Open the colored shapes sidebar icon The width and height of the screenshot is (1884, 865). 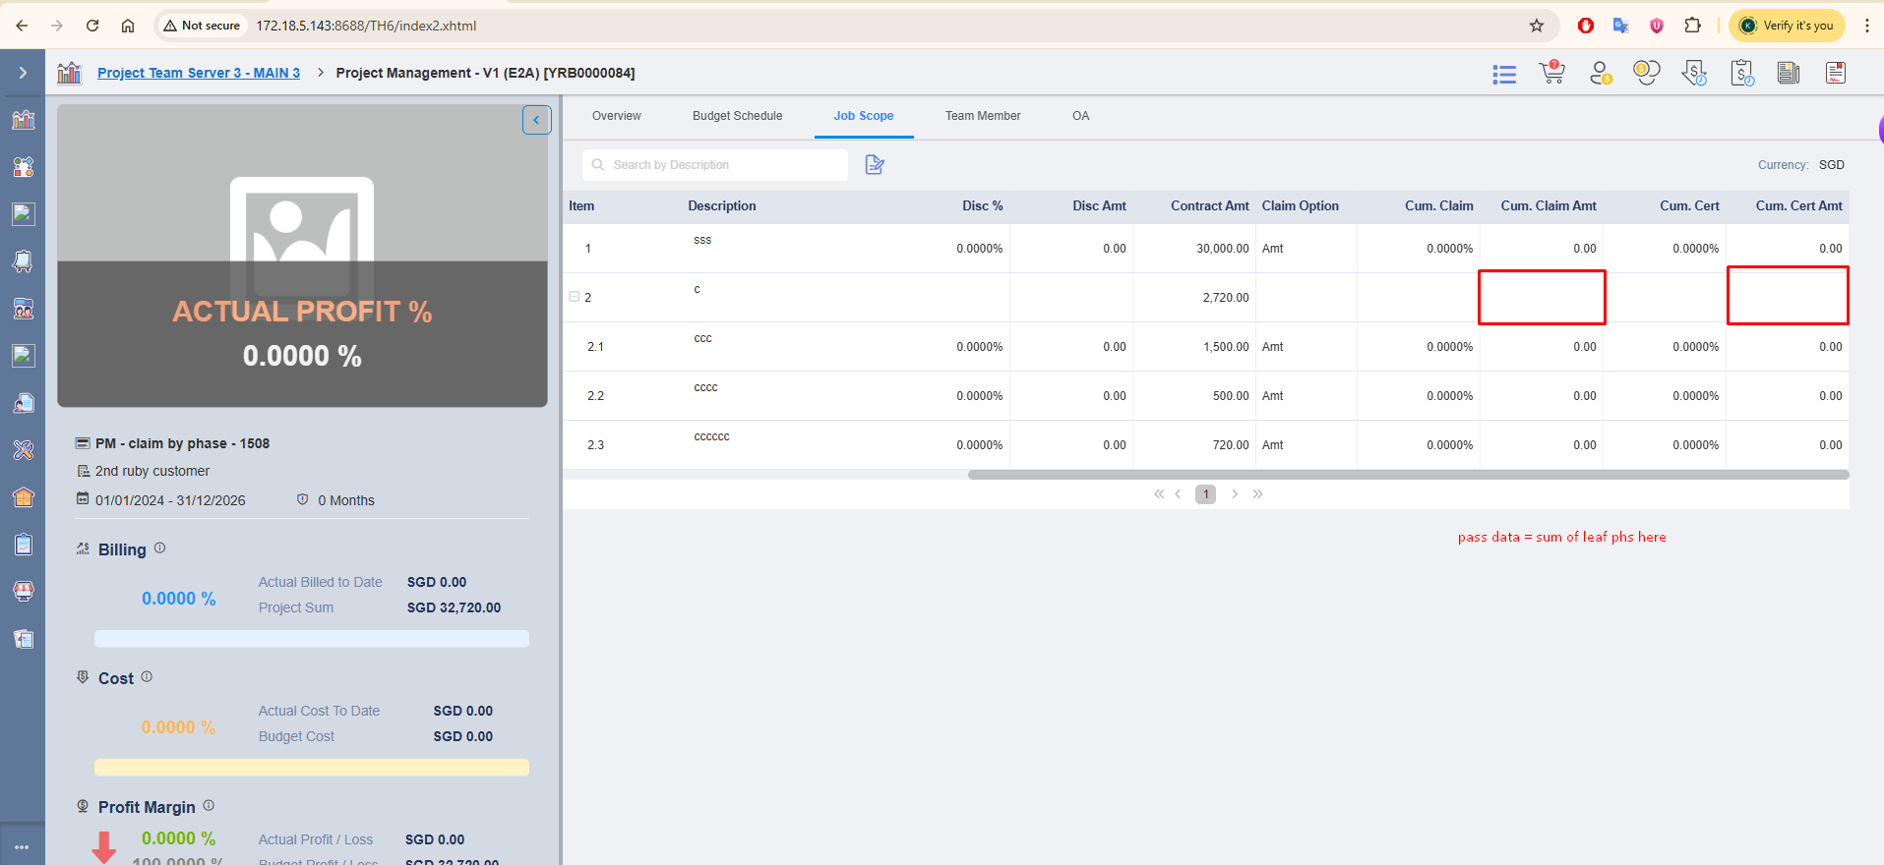pyautogui.click(x=24, y=167)
